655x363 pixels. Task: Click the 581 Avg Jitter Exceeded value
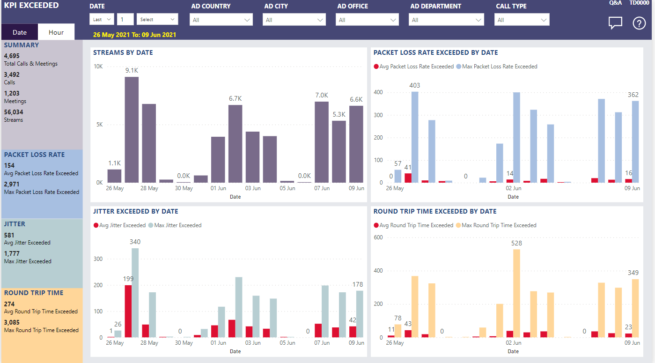click(9, 235)
